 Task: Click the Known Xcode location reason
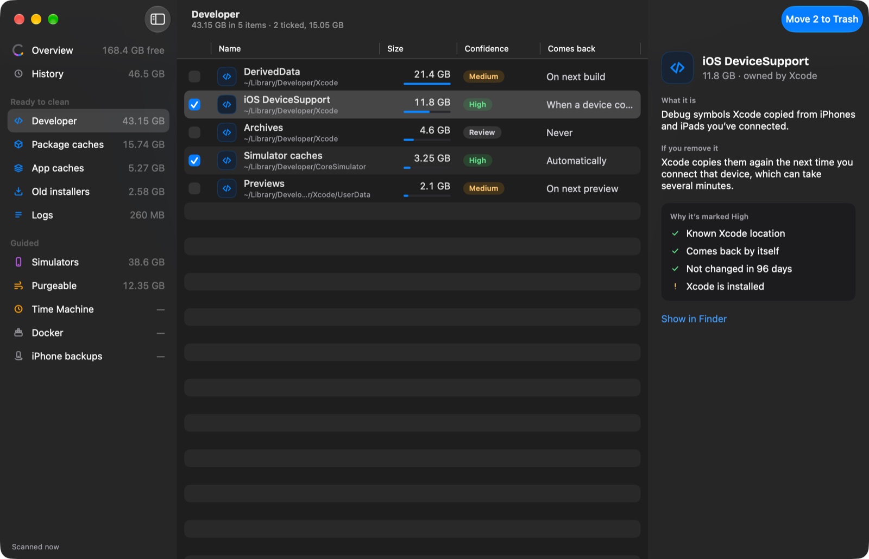tap(728, 233)
